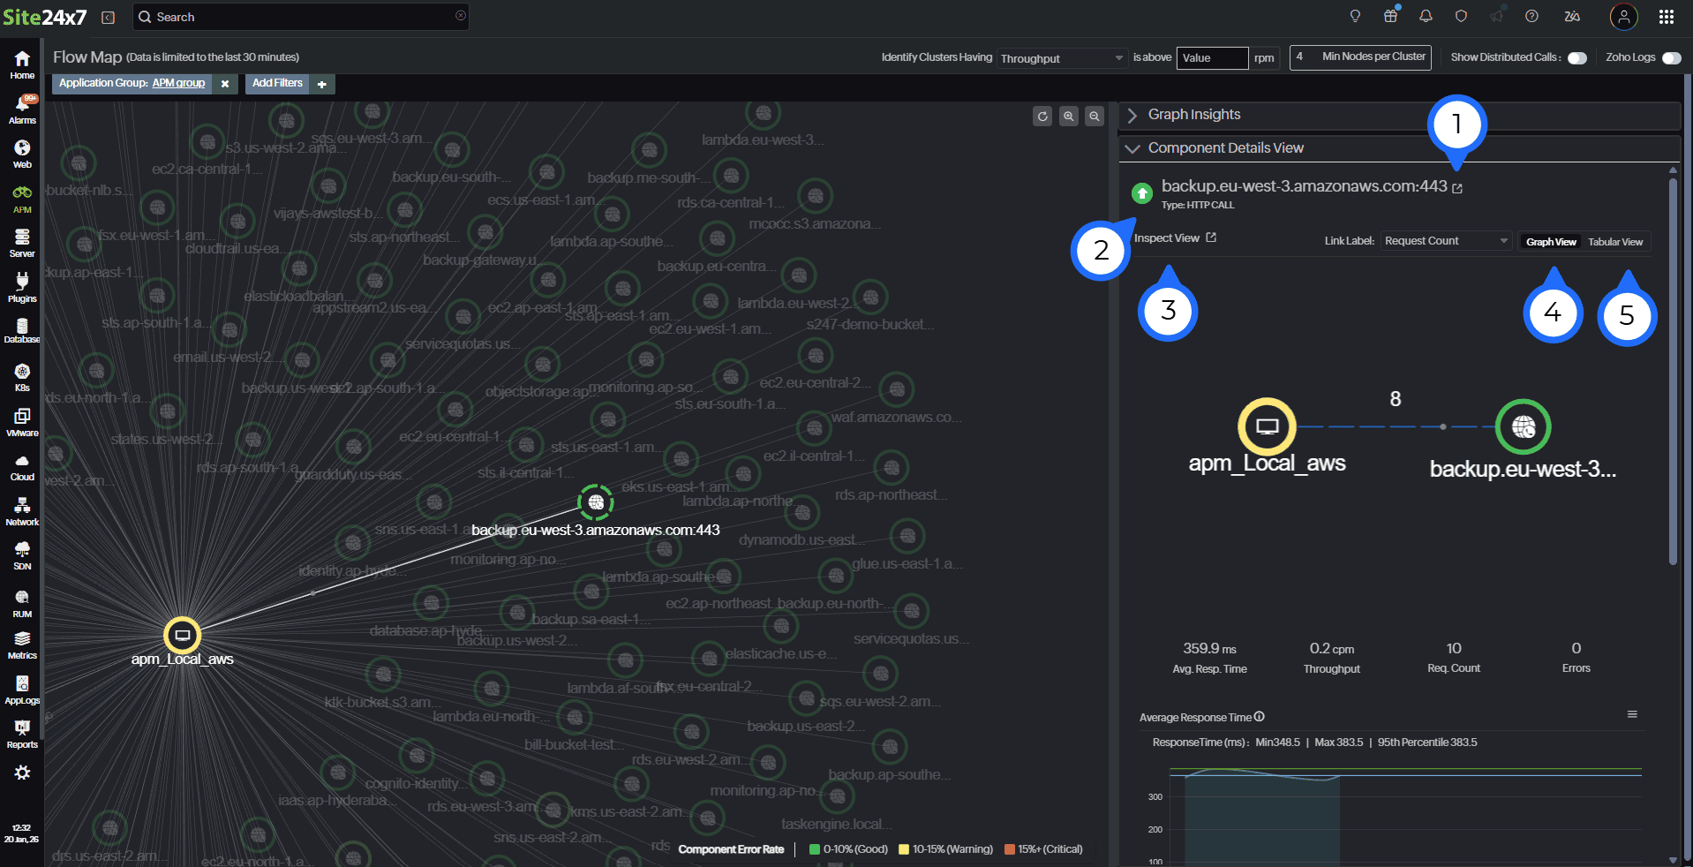Image resolution: width=1693 pixels, height=867 pixels.
Task: Open the Server monitoring sidebar icon
Action: 20,238
